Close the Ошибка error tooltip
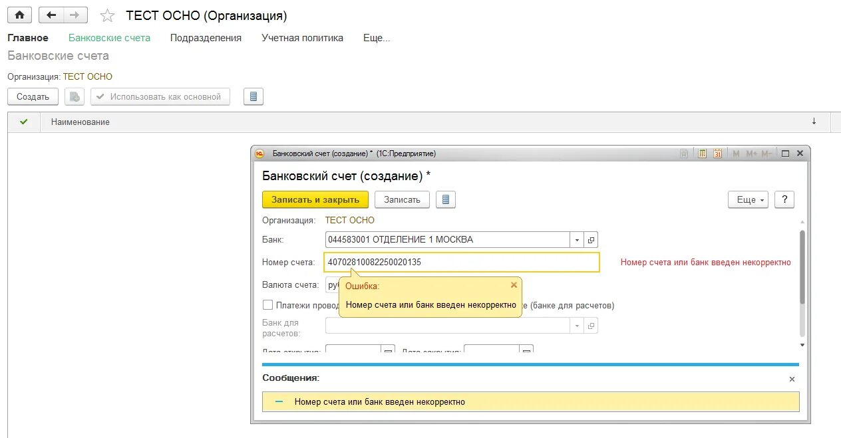 point(514,285)
